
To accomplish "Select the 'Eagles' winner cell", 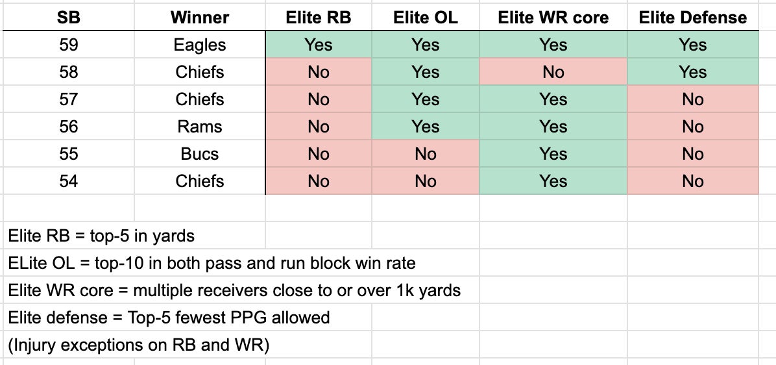I will (200, 45).
